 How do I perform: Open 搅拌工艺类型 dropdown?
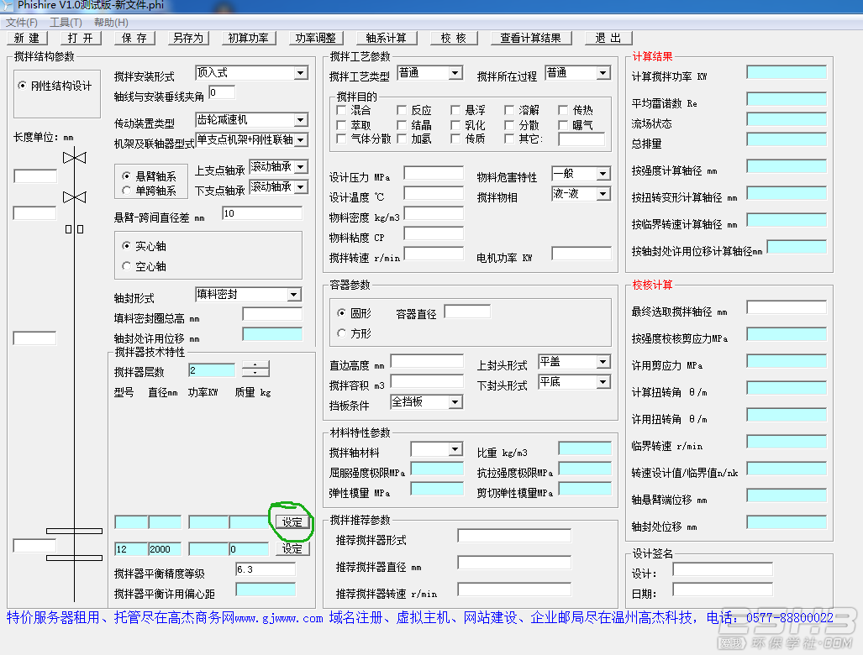point(429,72)
